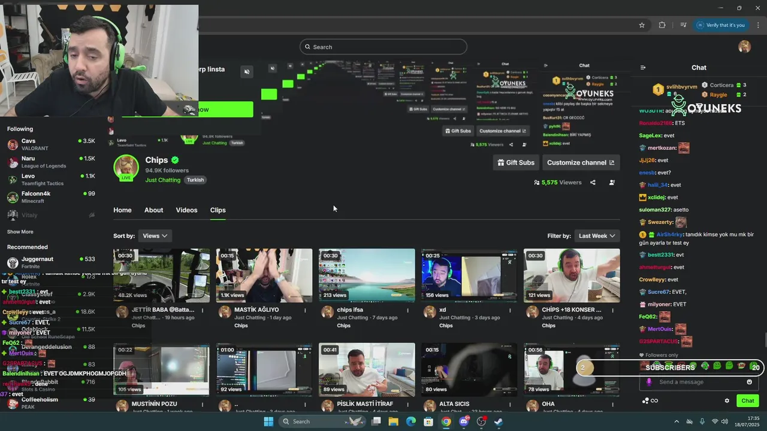Open the browser extensions puzzle icon
This screenshot has height=431, width=767.
click(x=662, y=25)
